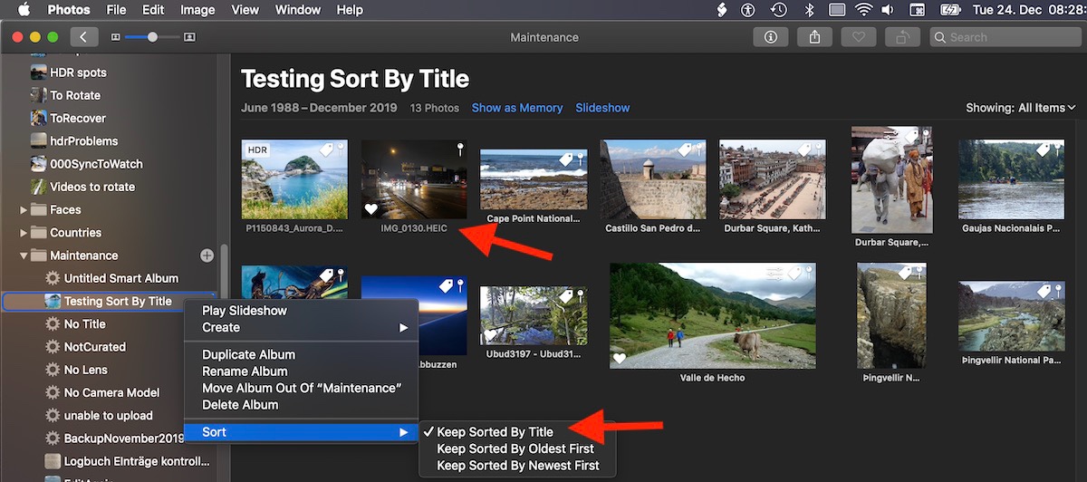Select Keep Sorted By Newest First
Viewport: 1087px width, 482px height.
517,466
